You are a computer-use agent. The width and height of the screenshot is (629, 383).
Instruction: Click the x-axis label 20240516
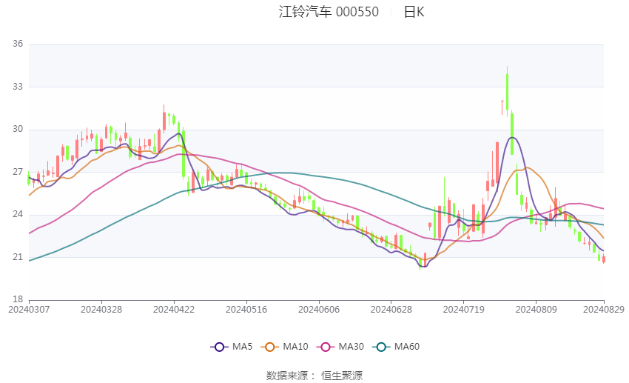pos(246,310)
